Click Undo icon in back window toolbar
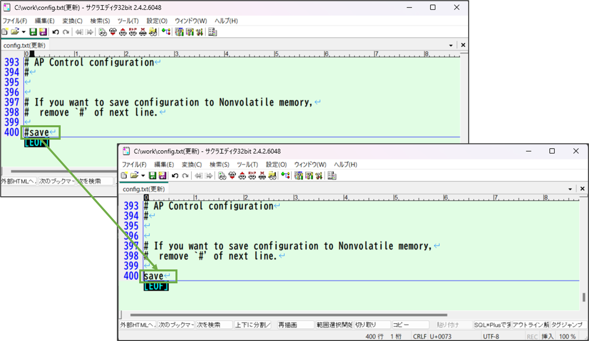Screen dimensions: 589x341 point(56,32)
